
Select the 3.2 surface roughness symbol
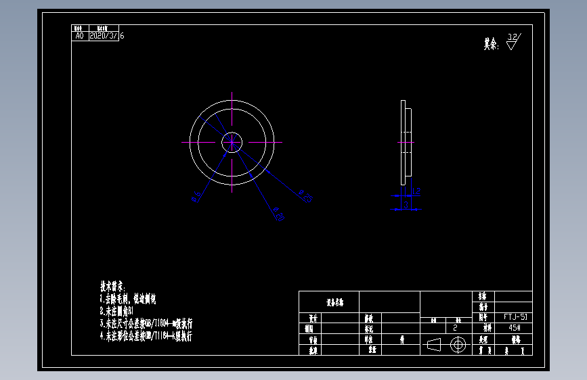click(513, 41)
